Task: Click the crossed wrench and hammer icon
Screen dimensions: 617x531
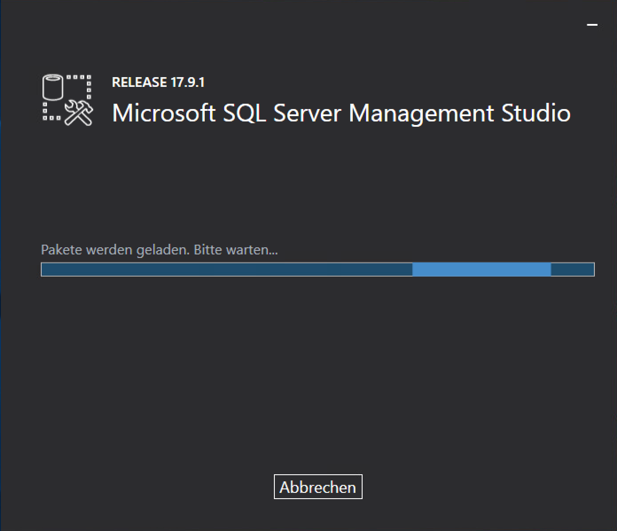Action: (79, 113)
